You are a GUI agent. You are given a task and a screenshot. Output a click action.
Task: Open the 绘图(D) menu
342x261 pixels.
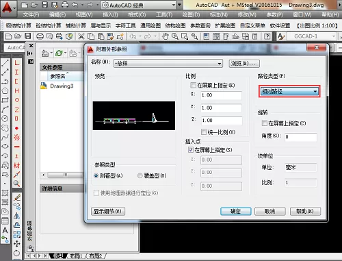[191, 15]
